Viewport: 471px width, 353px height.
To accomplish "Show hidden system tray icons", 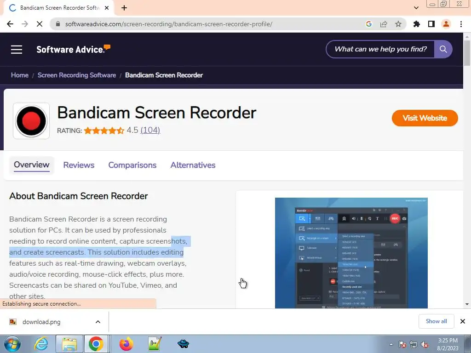I will (x=391, y=344).
